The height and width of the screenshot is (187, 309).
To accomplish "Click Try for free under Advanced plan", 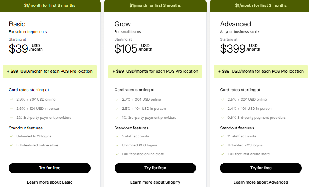I will [261, 168].
